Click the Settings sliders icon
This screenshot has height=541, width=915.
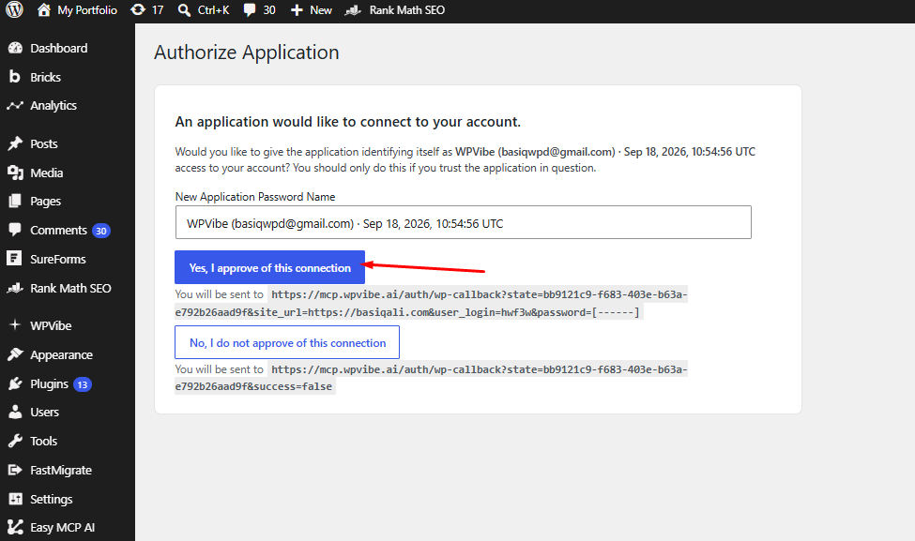(15, 499)
